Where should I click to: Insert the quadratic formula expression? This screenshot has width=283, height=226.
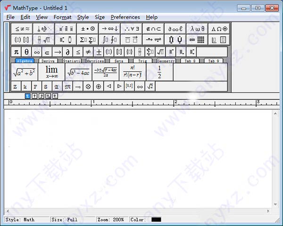tap(106, 72)
